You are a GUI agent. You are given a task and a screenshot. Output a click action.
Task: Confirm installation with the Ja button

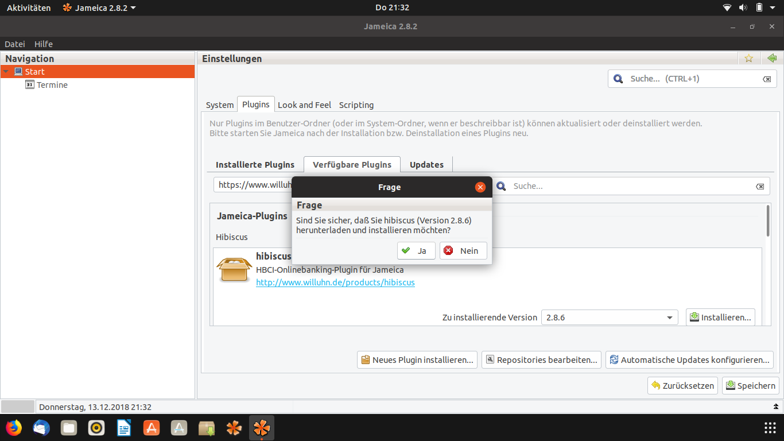pyautogui.click(x=416, y=250)
